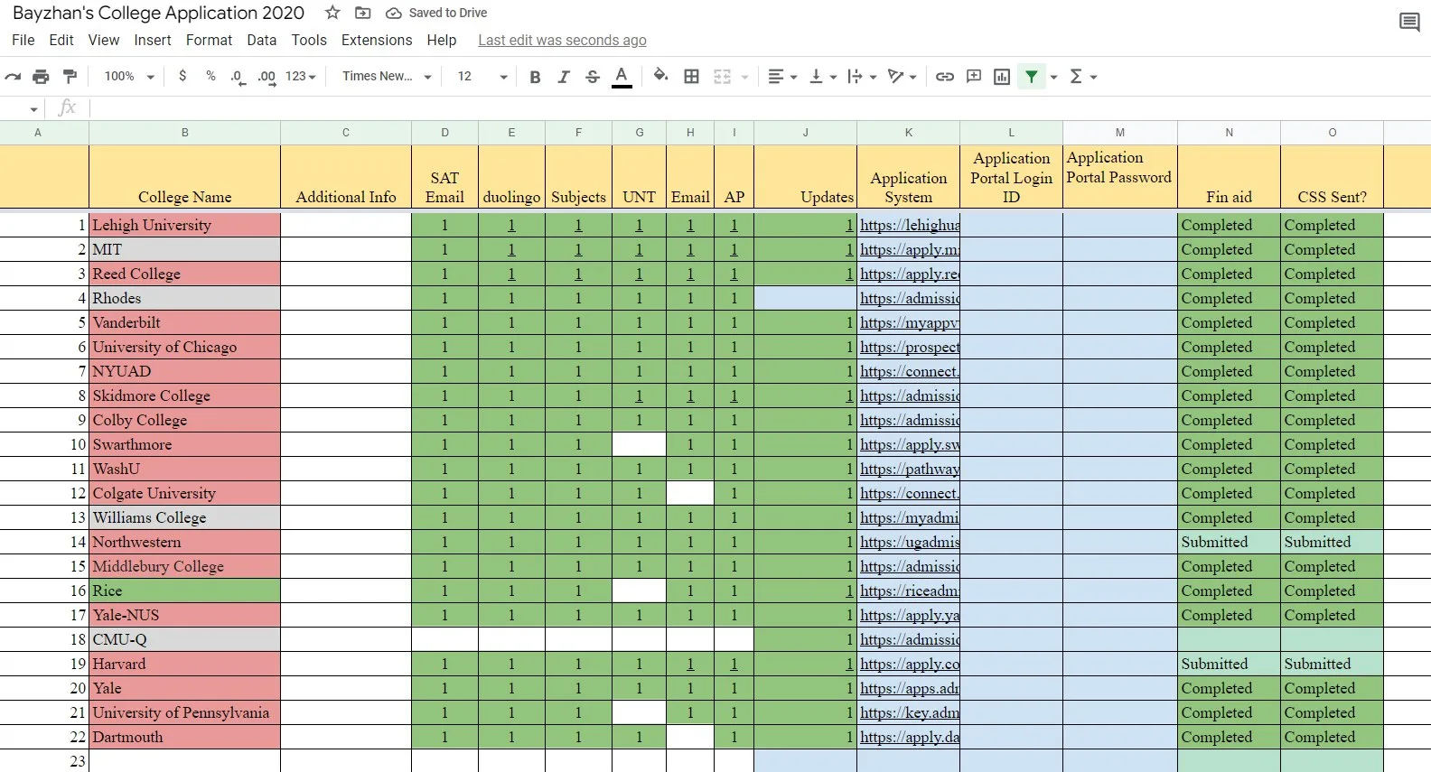The width and height of the screenshot is (1431, 772).
Task: Open the Times New font dropdown
Action: (387, 77)
